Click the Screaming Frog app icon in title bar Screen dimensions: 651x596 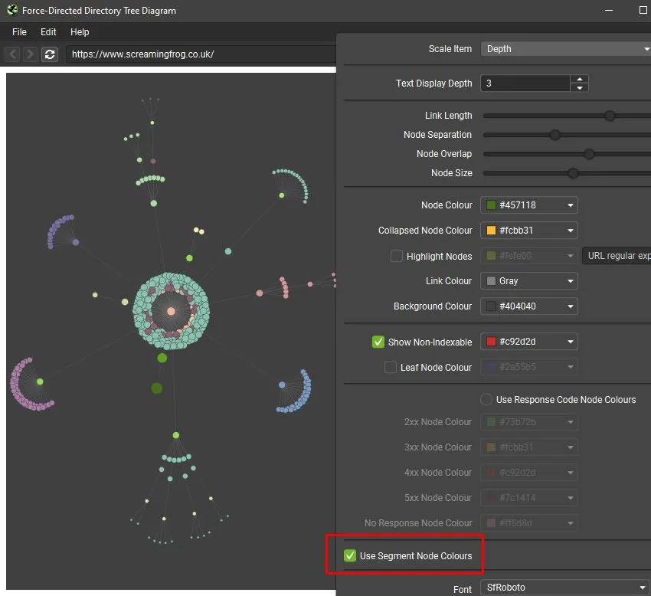tap(12, 10)
